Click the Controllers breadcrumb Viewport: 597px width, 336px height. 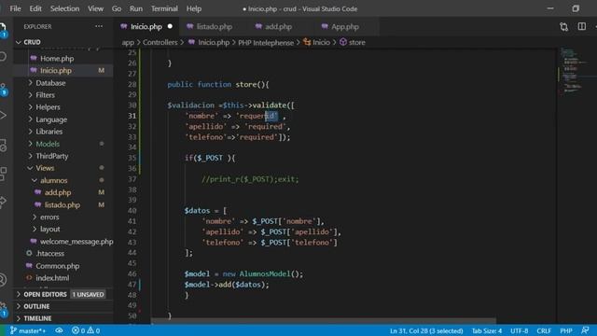[x=160, y=42]
